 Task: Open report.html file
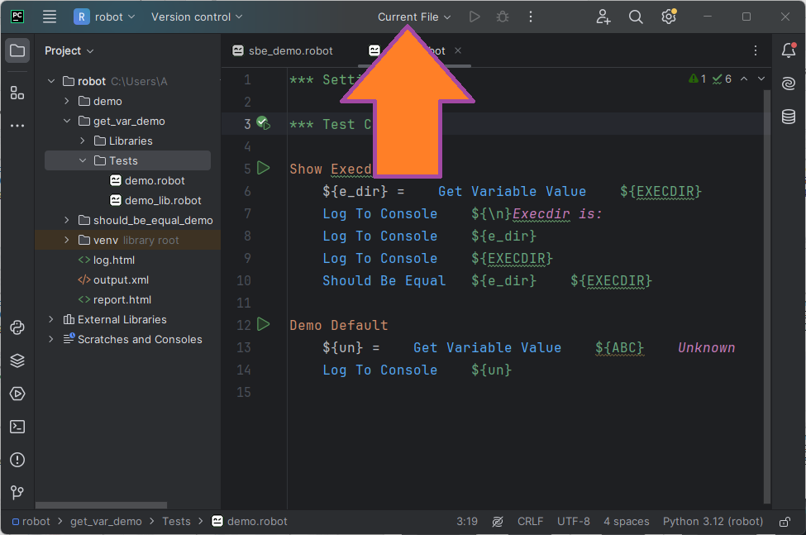tap(115, 299)
